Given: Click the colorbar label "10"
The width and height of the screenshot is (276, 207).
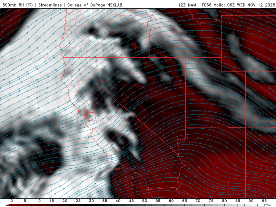Looking at the screenshot, I should tap(38, 201).
